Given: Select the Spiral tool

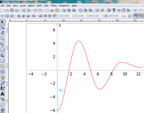Looking at the screenshot, I should click(x=3, y=72).
